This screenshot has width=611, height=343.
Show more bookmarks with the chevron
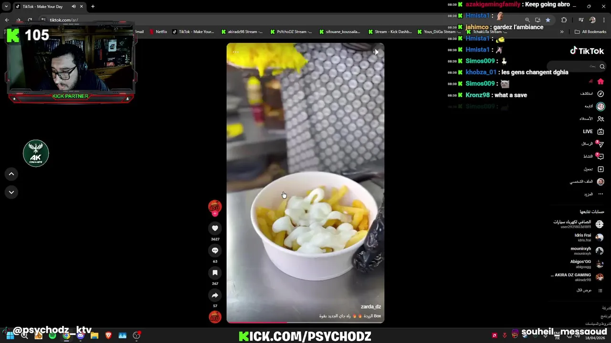coord(562,32)
